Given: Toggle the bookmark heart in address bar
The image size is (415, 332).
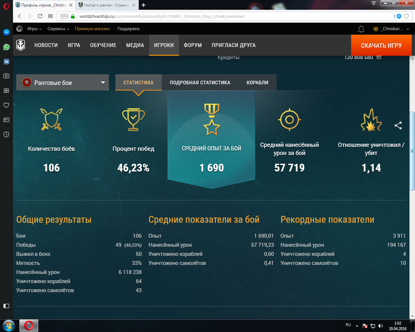Looking at the screenshot, I should coord(405,16).
